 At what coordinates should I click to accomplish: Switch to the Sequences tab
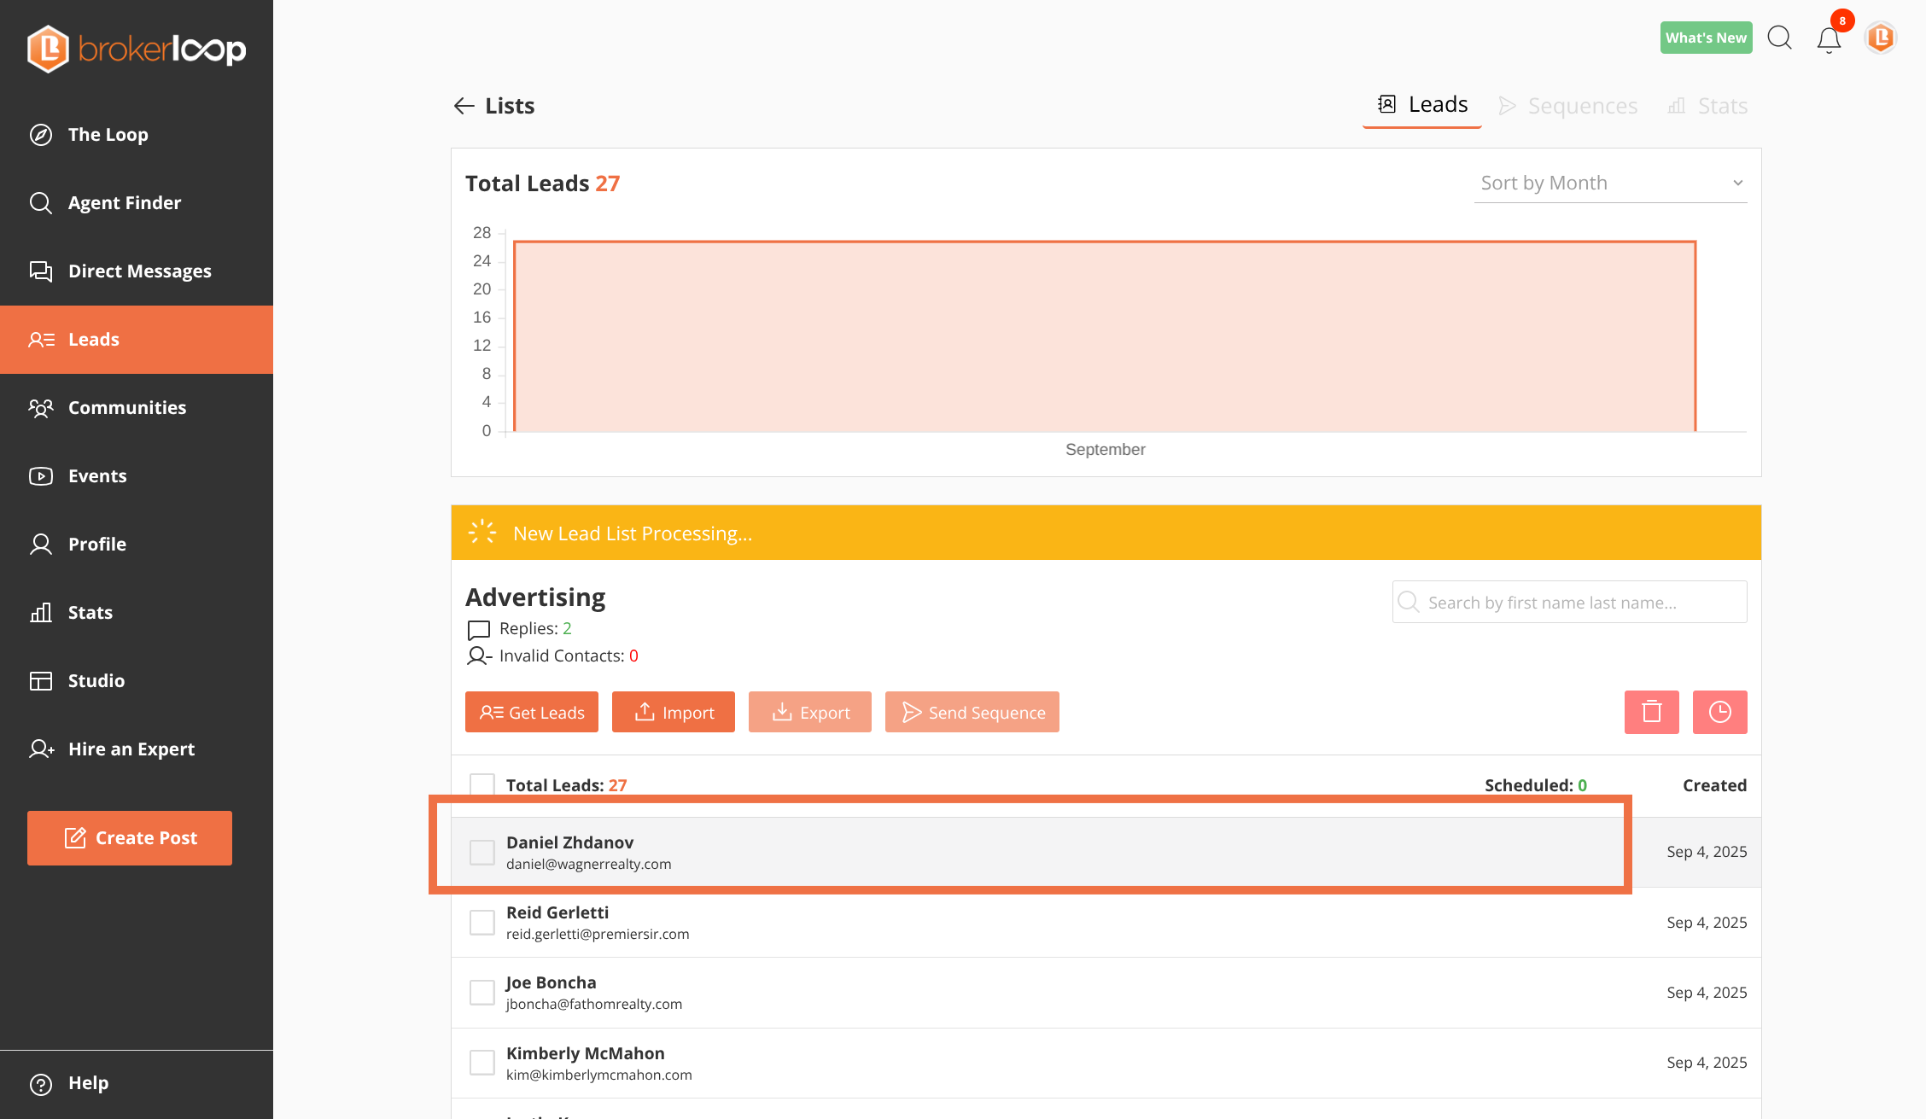click(x=1568, y=106)
